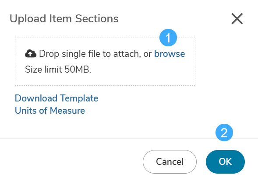Open the Units of Measure link

[50, 110]
